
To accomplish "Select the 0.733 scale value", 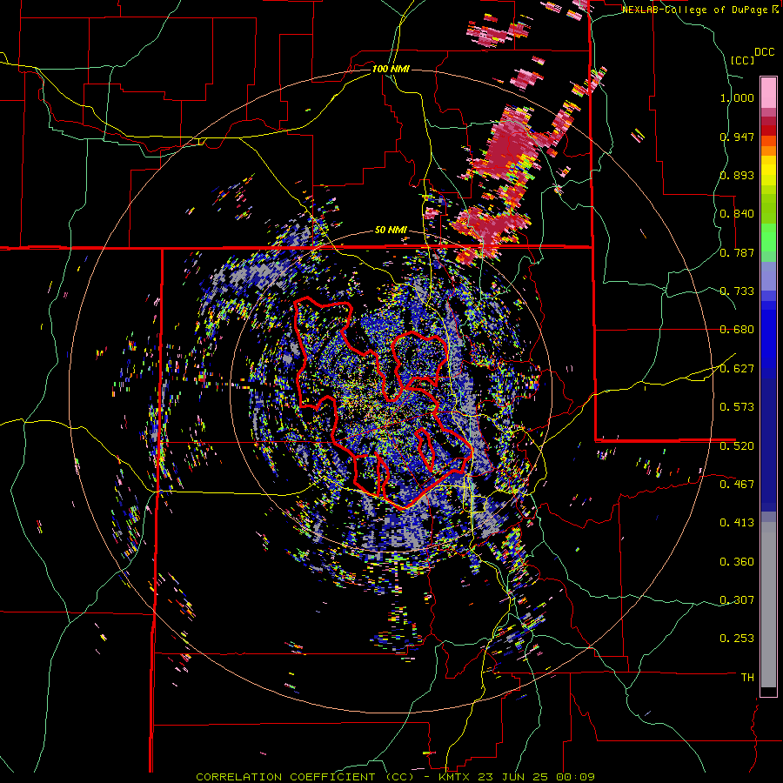I will (x=737, y=291).
